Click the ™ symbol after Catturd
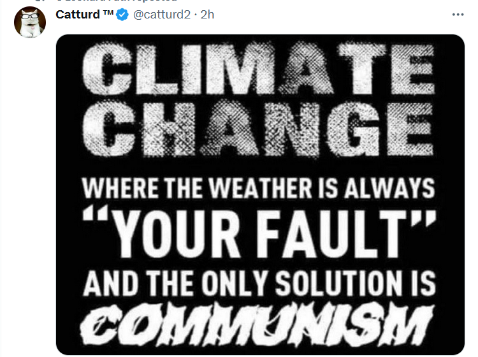 108,13
